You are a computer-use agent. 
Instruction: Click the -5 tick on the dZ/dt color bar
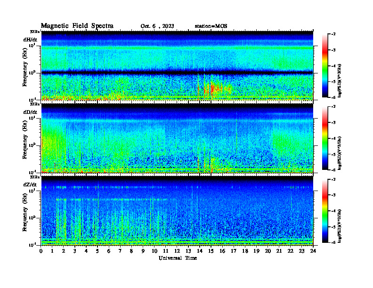coord(334,227)
